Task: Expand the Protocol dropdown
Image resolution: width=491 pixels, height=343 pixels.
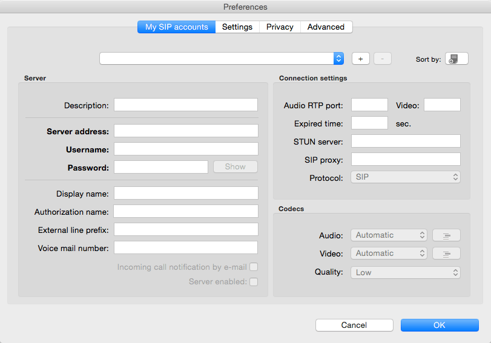Action: (406, 177)
